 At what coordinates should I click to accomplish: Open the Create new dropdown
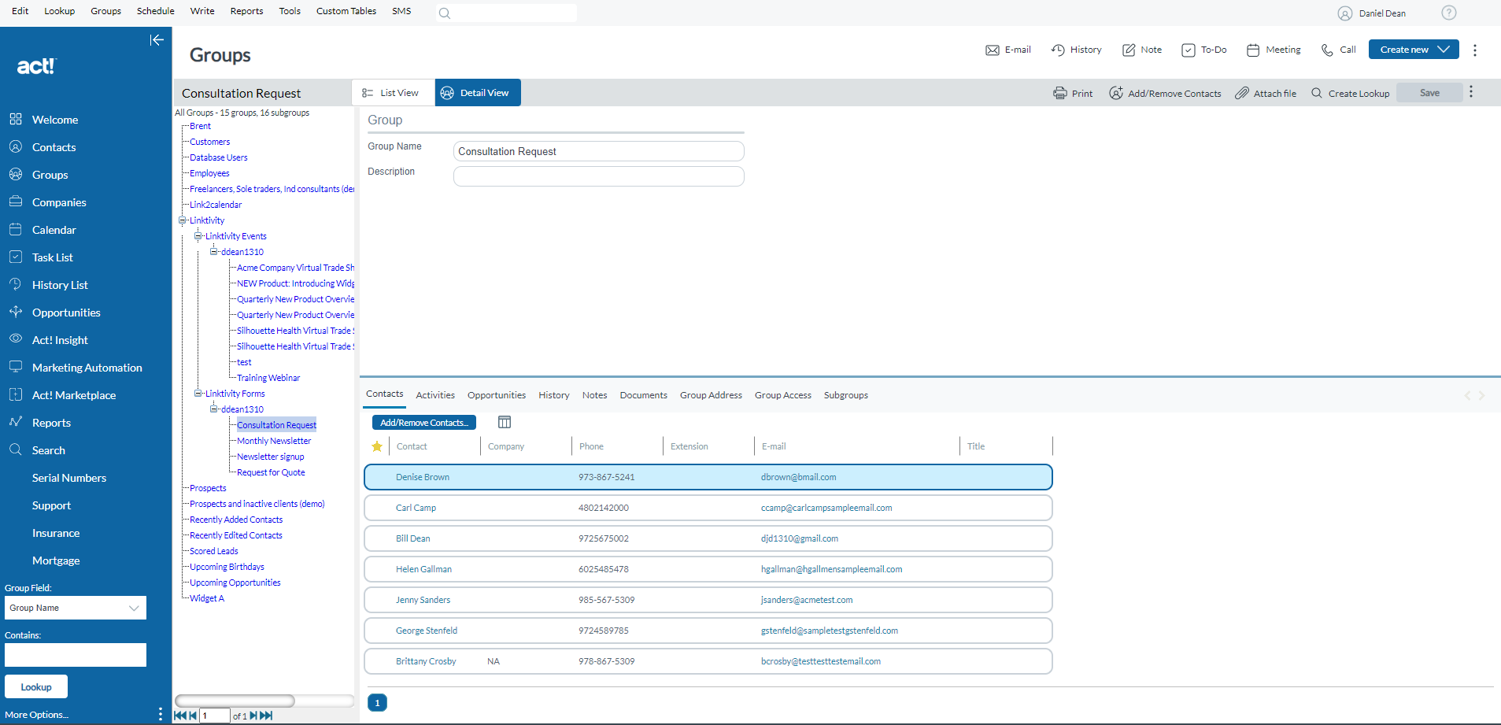(x=1413, y=49)
